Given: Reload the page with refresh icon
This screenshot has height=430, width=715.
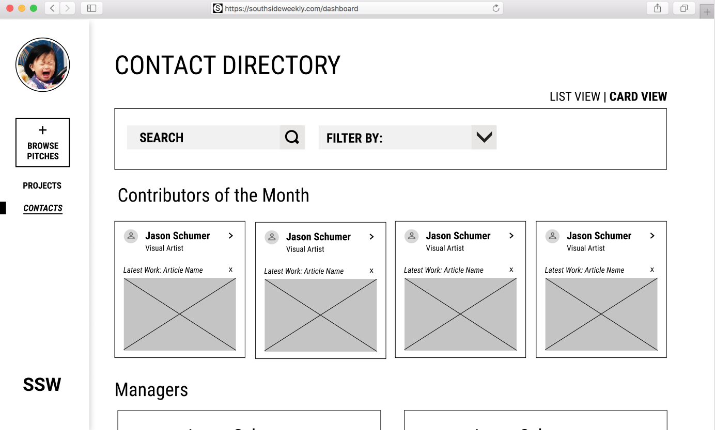Looking at the screenshot, I should click(496, 8).
